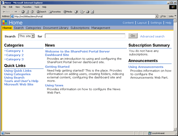Image resolution: width=178 pixels, height=136 pixels.
Task: Open the browser Help menu
Action: pyautogui.click(x=44, y=7)
